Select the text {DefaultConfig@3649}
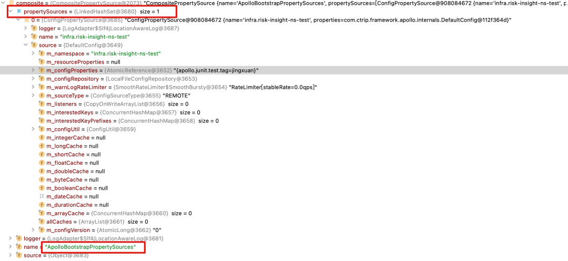Viewport: 568px width, 261px height. (93, 45)
